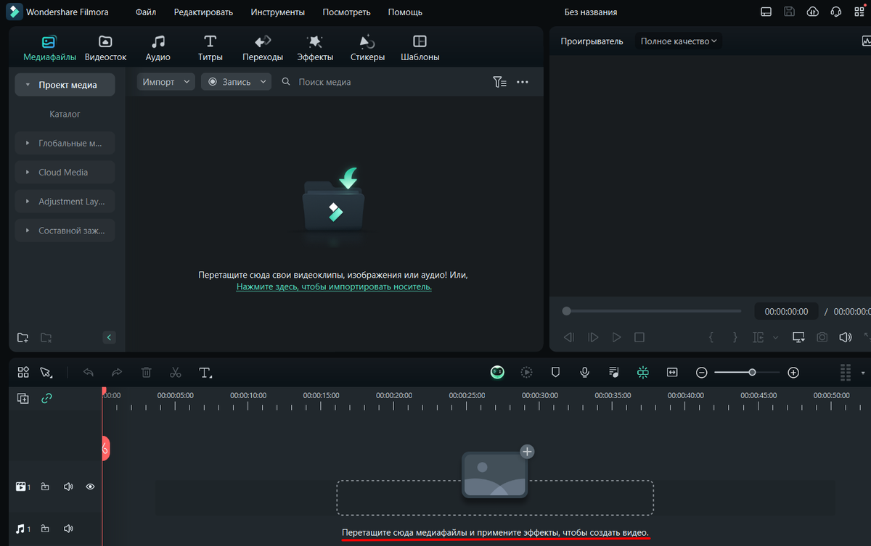Click the player volume speaker icon
The width and height of the screenshot is (871, 546).
coord(846,337)
